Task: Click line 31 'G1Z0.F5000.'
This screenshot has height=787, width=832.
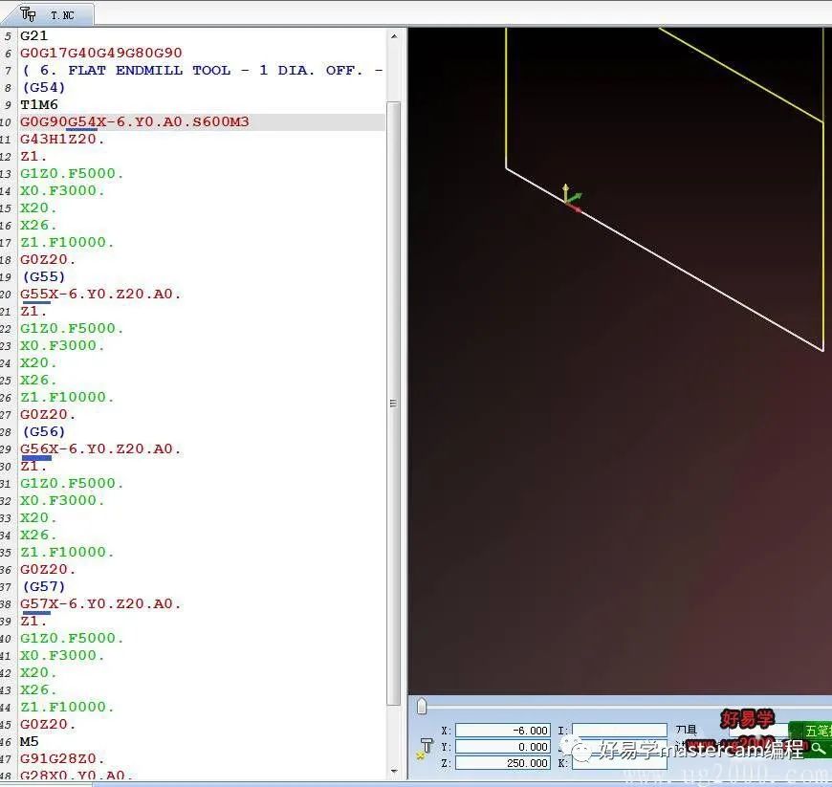Action: coord(72,483)
